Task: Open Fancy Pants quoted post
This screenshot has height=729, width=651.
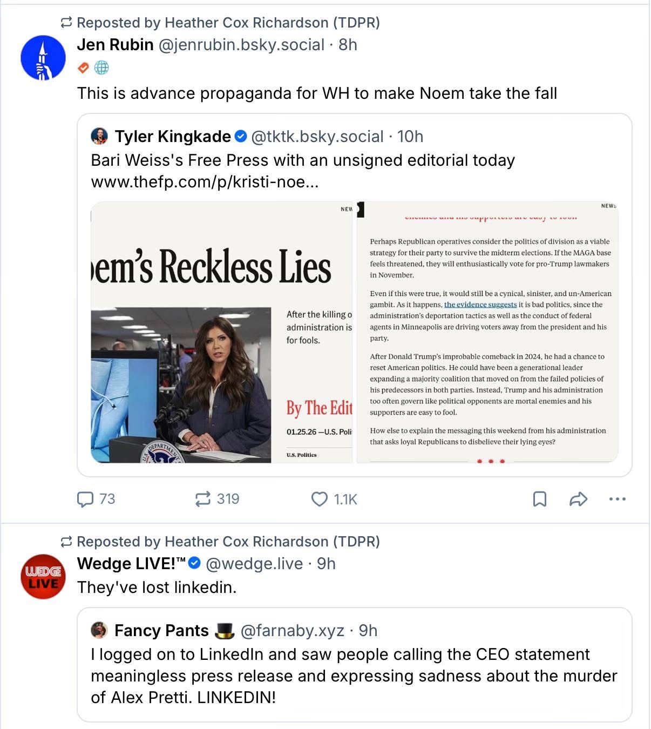Action: click(x=354, y=675)
